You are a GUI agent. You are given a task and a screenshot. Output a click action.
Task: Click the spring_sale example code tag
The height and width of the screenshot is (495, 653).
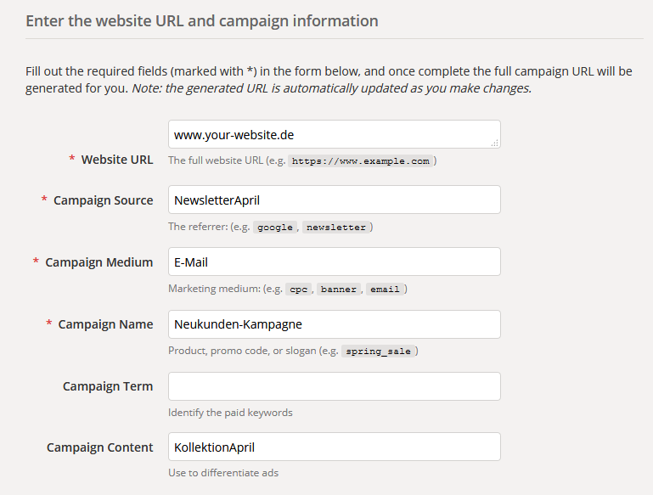pos(378,352)
